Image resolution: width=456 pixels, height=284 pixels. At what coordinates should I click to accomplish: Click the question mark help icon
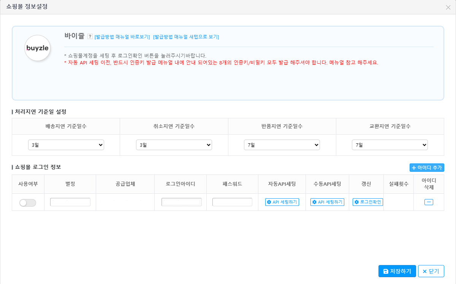[90, 36]
